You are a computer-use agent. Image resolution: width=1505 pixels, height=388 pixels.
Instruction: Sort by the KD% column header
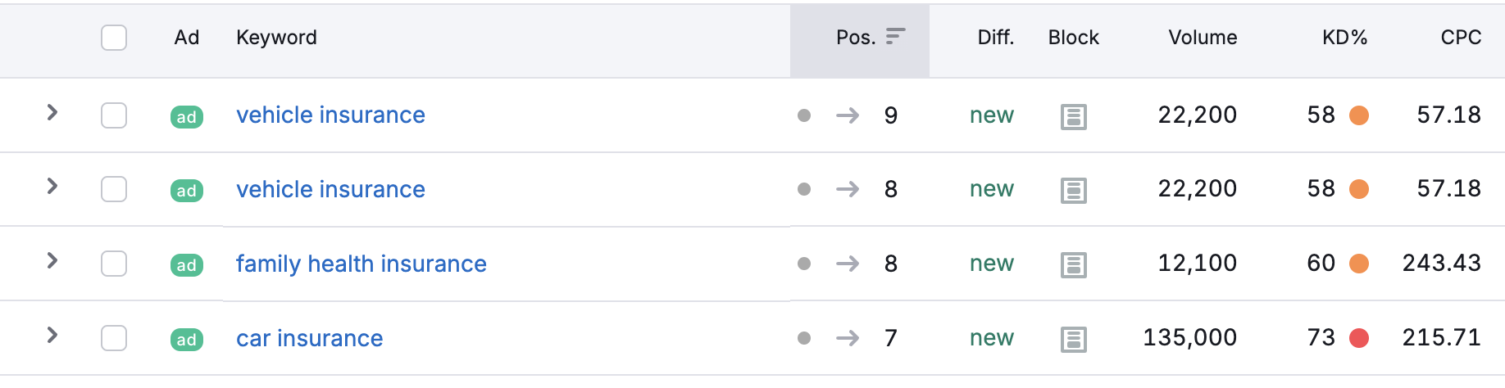1344,38
